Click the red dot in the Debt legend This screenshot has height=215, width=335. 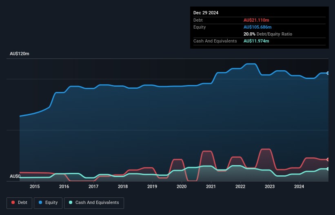coord(13,203)
